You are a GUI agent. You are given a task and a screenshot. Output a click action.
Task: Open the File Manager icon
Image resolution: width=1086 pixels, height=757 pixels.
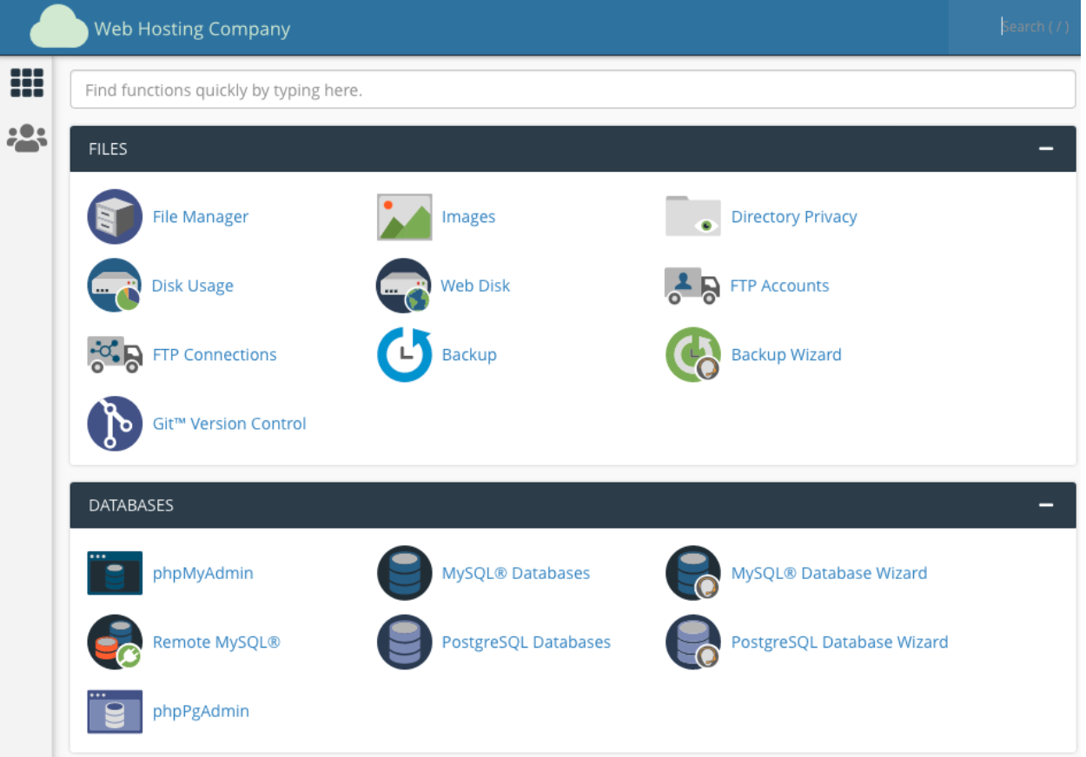[x=115, y=217]
